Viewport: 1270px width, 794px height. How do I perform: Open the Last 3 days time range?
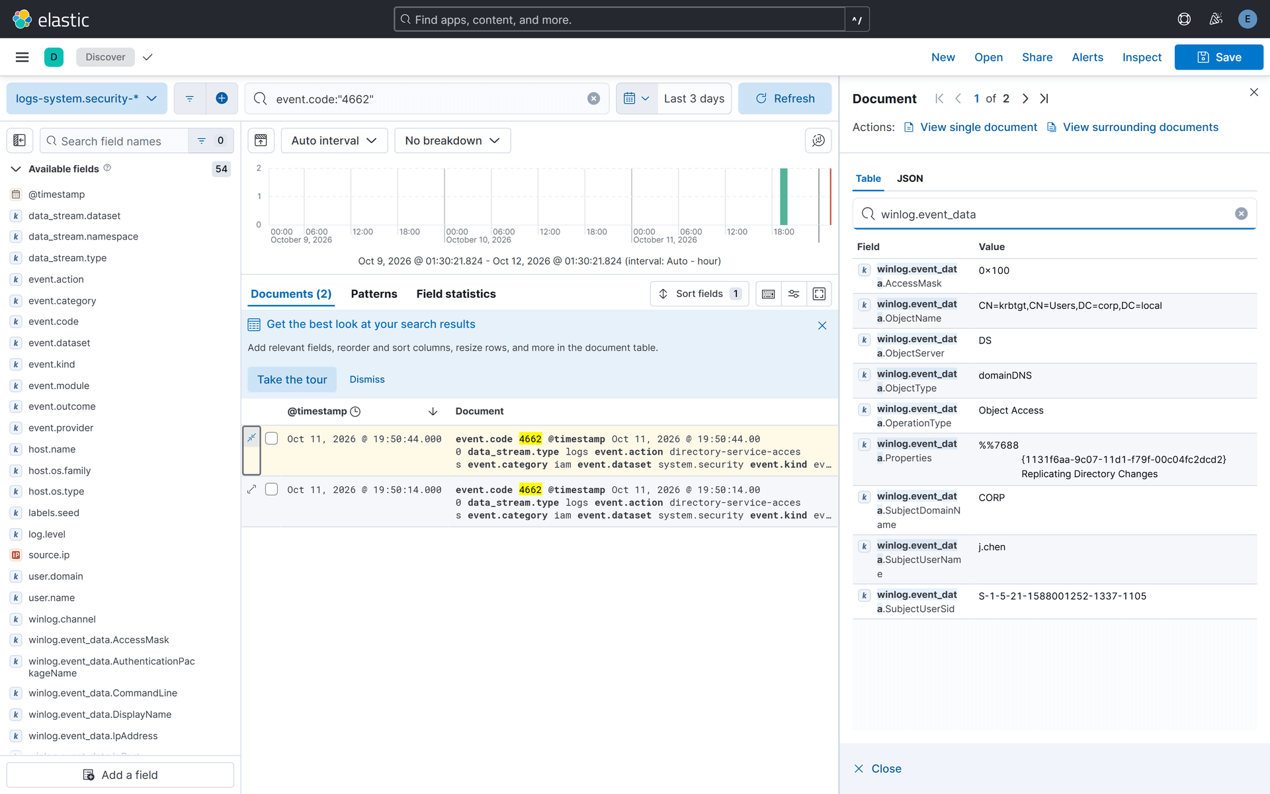[x=694, y=99]
